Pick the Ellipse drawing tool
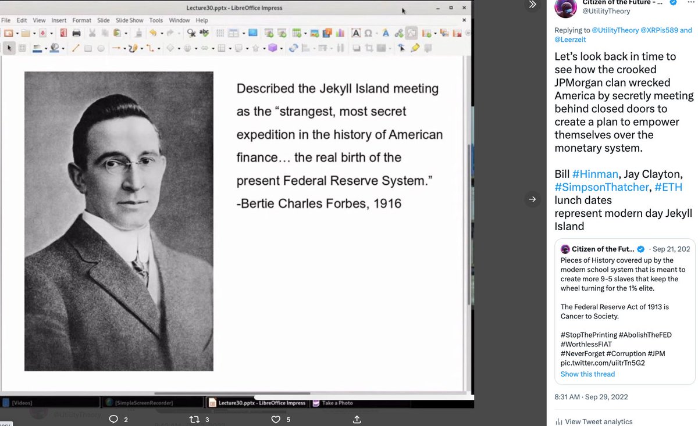The height and width of the screenshot is (426, 698). pyautogui.click(x=101, y=48)
